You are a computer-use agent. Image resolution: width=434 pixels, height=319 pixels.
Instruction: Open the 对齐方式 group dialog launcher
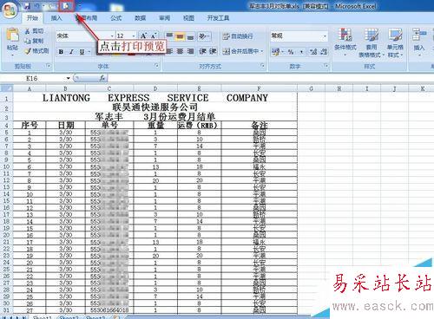(262, 66)
